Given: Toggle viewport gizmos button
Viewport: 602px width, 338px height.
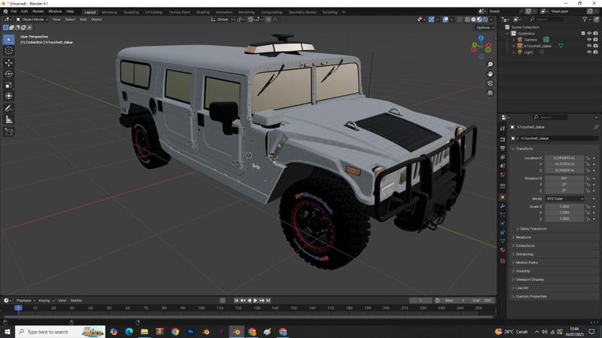Looking at the screenshot, I should [431, 20].
